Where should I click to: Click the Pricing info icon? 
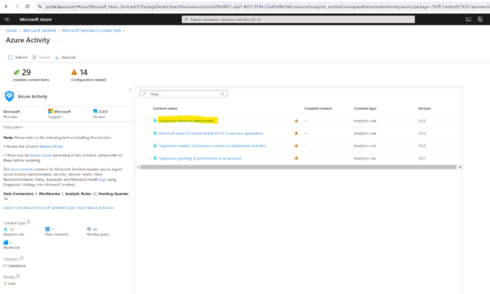point(18,276)
